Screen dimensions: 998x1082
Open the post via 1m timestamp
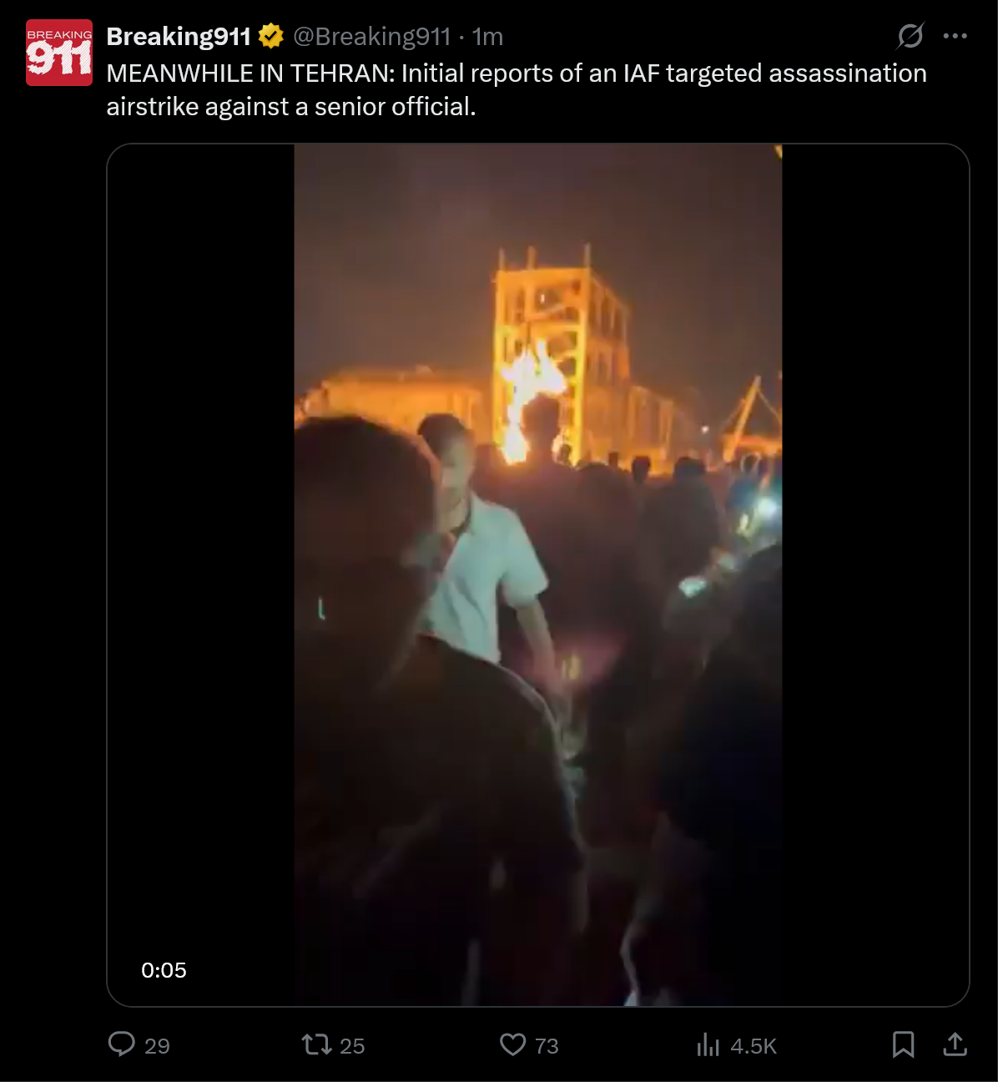(487, 37)
